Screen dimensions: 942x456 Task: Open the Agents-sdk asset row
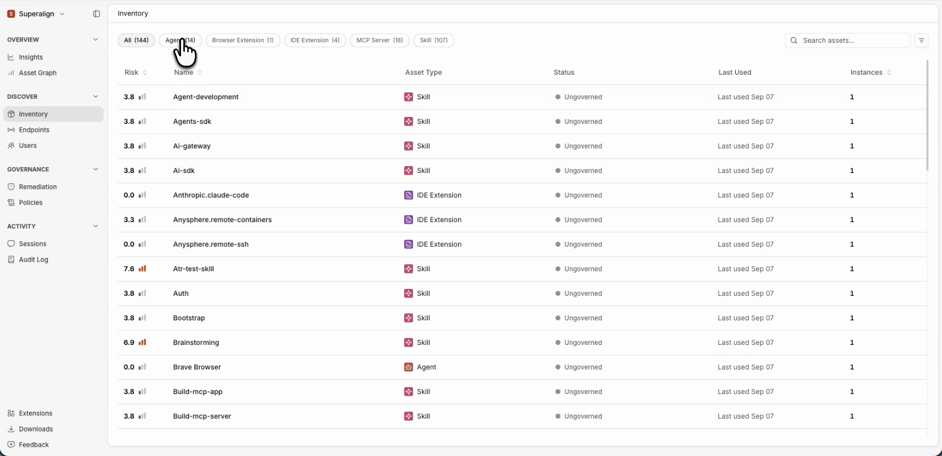522,122
